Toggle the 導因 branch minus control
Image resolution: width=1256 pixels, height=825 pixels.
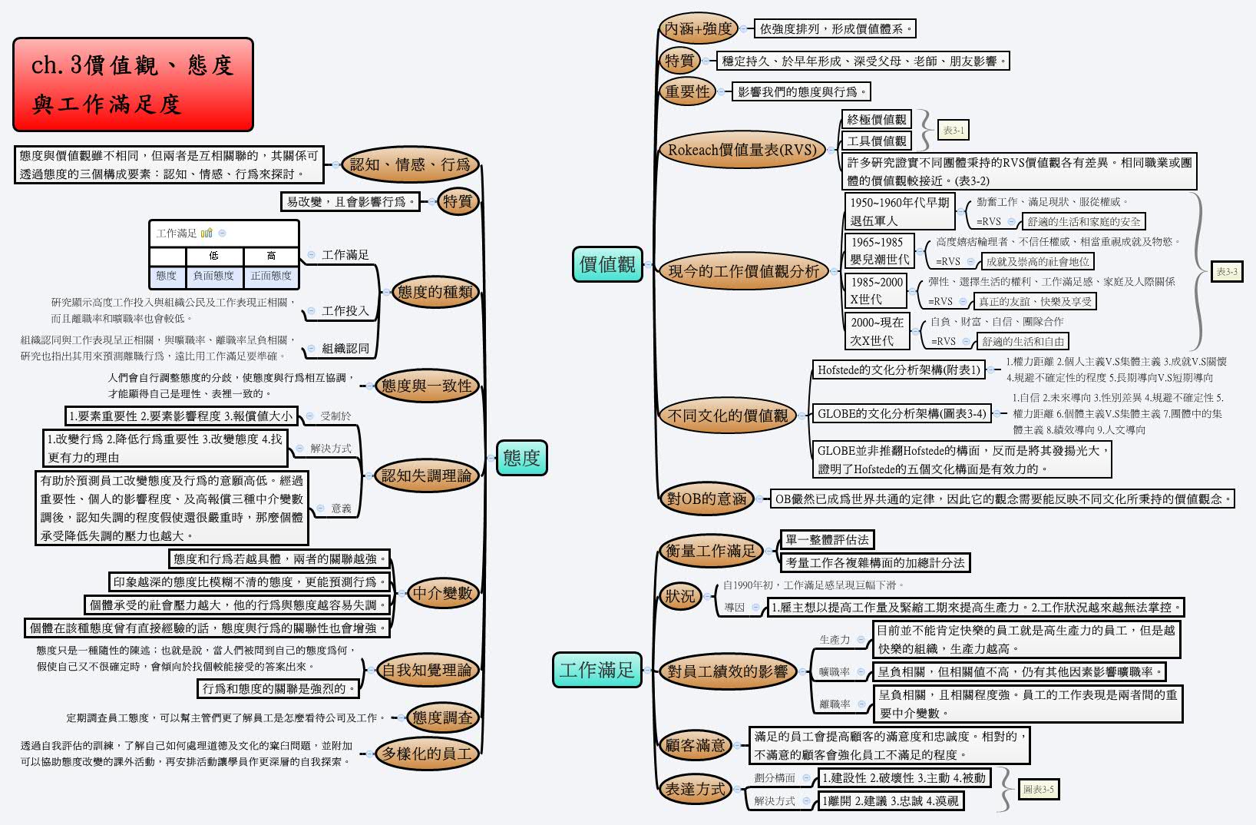[x=755, y=607]
